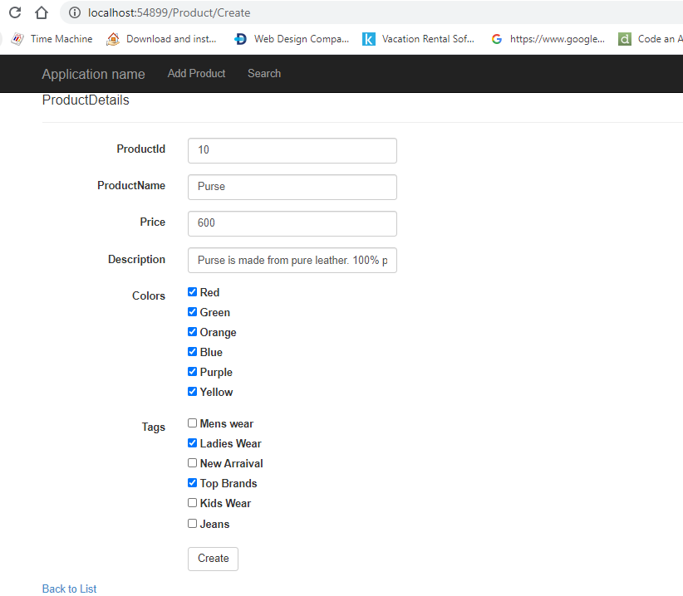
Task: Open Add Product in the navbar
Action: (196, 74)
